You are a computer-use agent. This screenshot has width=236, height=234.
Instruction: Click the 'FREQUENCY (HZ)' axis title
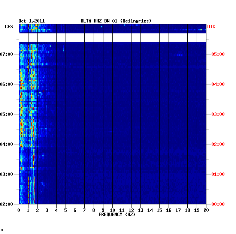coord(117,214)
